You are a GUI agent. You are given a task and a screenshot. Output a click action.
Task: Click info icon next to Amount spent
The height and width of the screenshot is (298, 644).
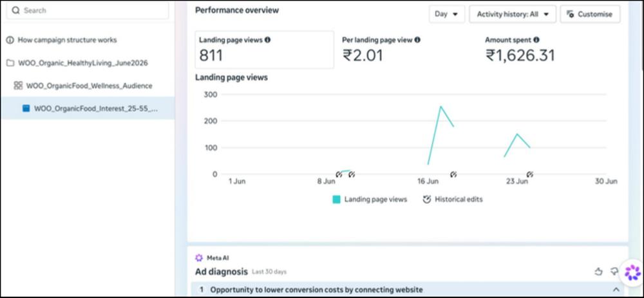(536, 40)
